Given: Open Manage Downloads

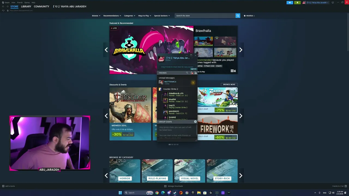Looking at the screenshot, I should pos(173,186).
